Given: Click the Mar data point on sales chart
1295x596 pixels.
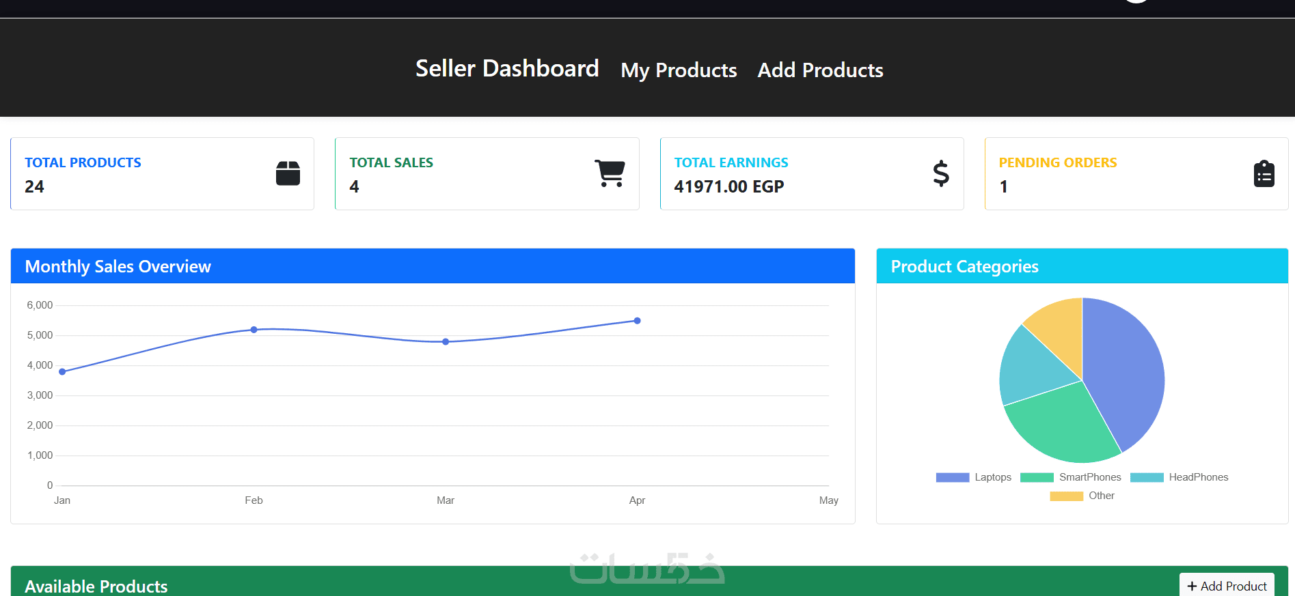Looking at the screenshot, I should [446, 341].
